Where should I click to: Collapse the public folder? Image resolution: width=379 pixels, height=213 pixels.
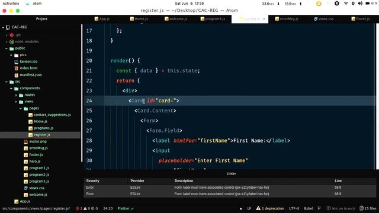point(7,49)
